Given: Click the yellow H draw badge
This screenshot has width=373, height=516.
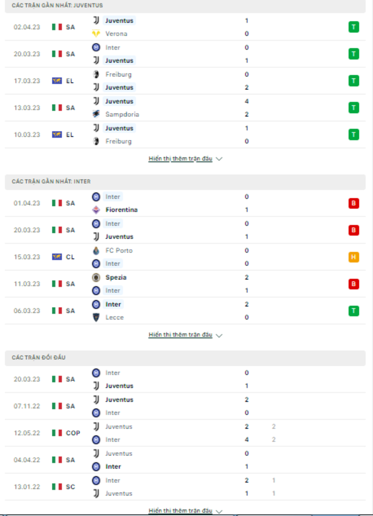Looking at the screenshot, I should coord(354,257).
